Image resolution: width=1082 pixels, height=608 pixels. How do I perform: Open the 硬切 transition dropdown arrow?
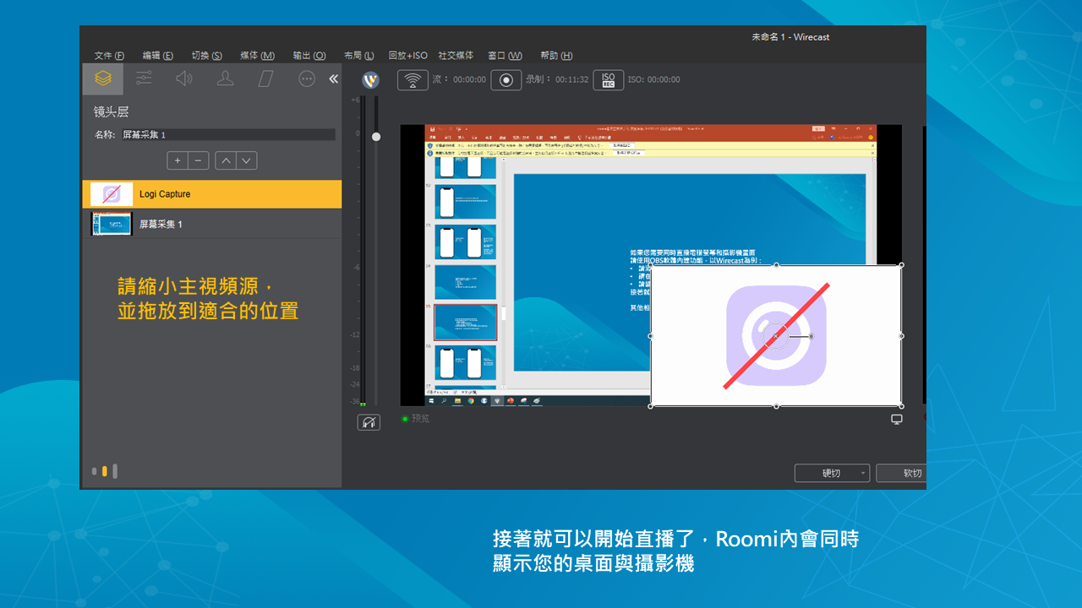[x=863, y=473]
